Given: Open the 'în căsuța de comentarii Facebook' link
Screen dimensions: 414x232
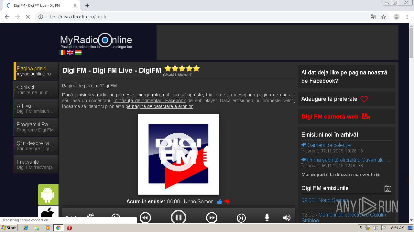Looking at the screenshot, I should pos(149,101).
